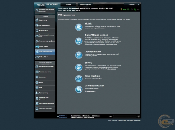175x130 pixels.
Task: Select the Game Boost sidebar menu label
Action: (x=43, y=46)
